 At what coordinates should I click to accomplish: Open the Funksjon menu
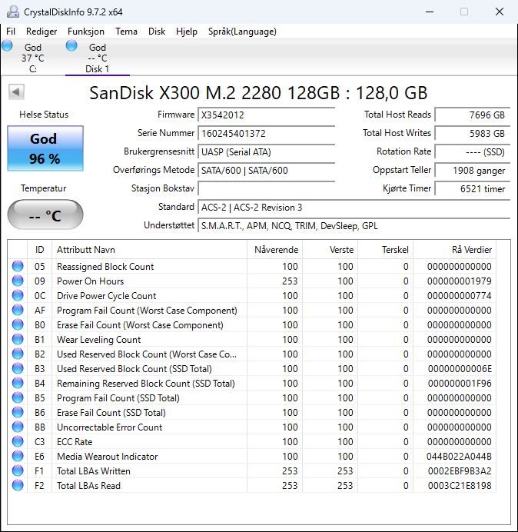point(86,32)
